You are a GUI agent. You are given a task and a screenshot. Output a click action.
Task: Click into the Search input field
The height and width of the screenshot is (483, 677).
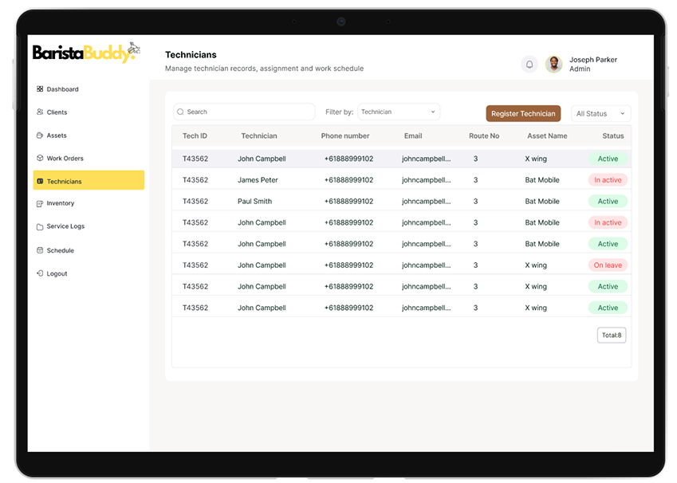[x=245, y=112]
